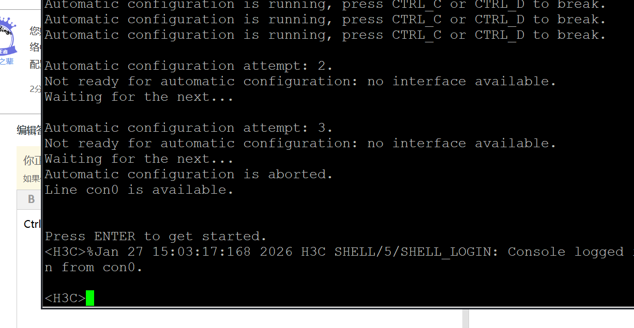634x328 pixels.
Task: Click the 'Automatic configuration attempt: 3.' line
Action: 189,128
